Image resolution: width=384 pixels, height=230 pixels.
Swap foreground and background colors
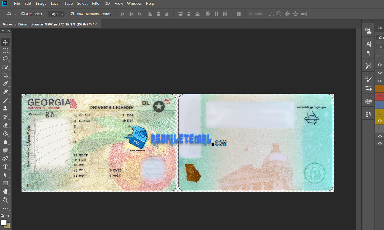[8, 216]
